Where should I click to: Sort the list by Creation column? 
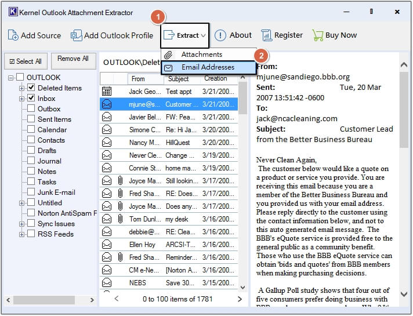[219, 79]
